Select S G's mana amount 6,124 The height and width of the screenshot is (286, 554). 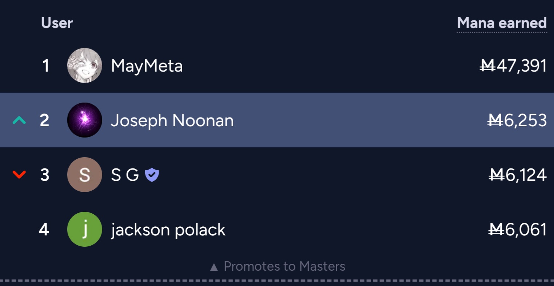point(518,175)
